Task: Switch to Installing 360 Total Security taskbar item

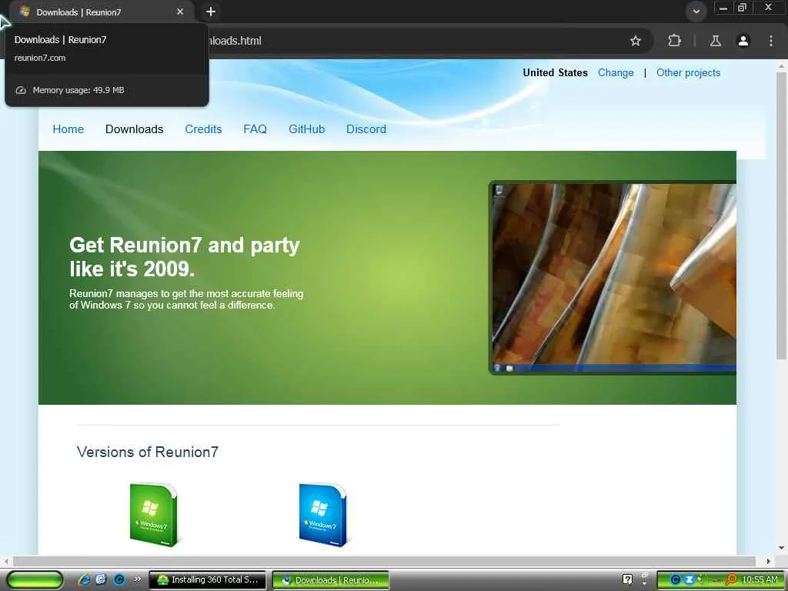Action: (207, 579)
